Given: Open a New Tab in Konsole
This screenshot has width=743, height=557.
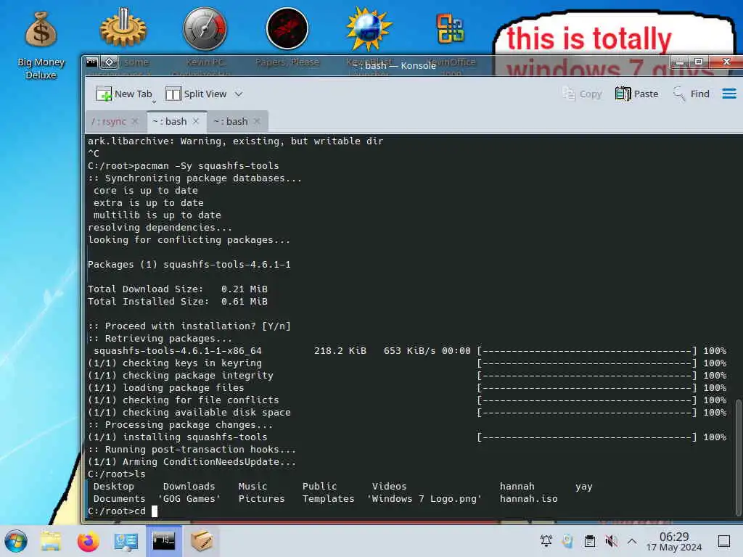Looking at the screenshot, I should click(123, 94).
